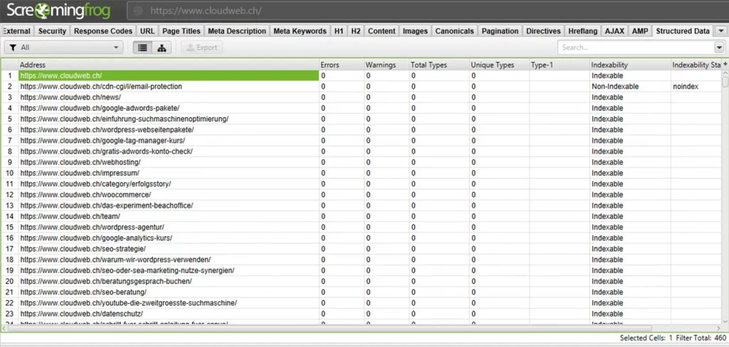Image resolution: width=729 pixels, height=347 pixels.
Task: Select the /news/ URL row
Action: (168, 97)
